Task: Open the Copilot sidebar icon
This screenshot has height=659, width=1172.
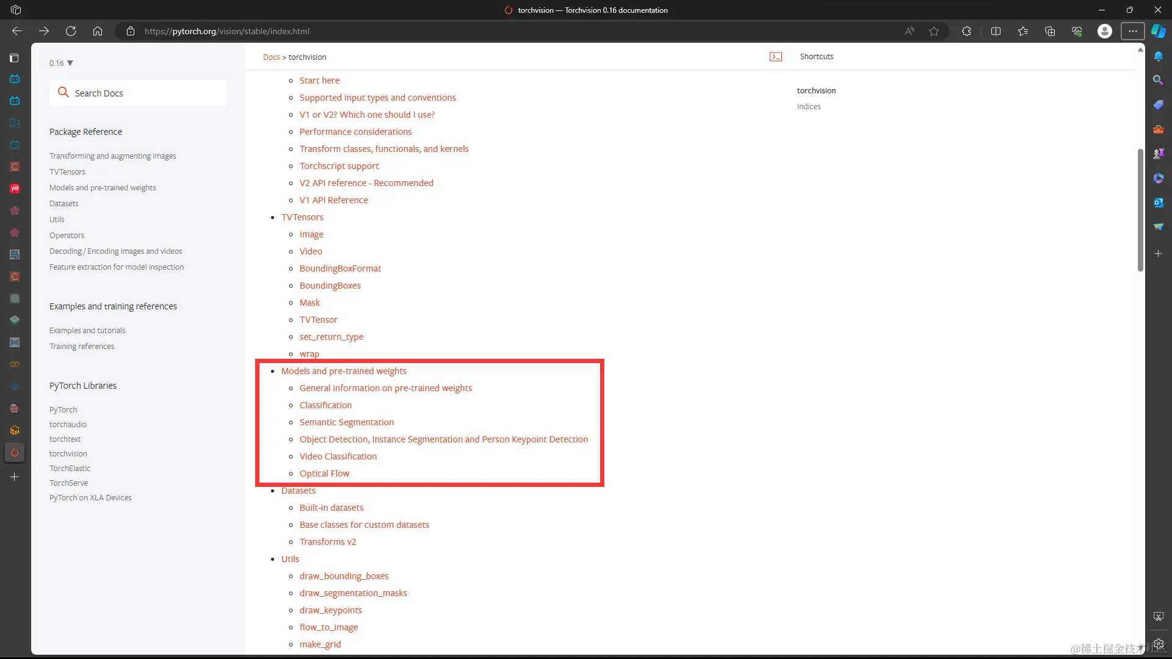Action: click(x=1158, y=31)
